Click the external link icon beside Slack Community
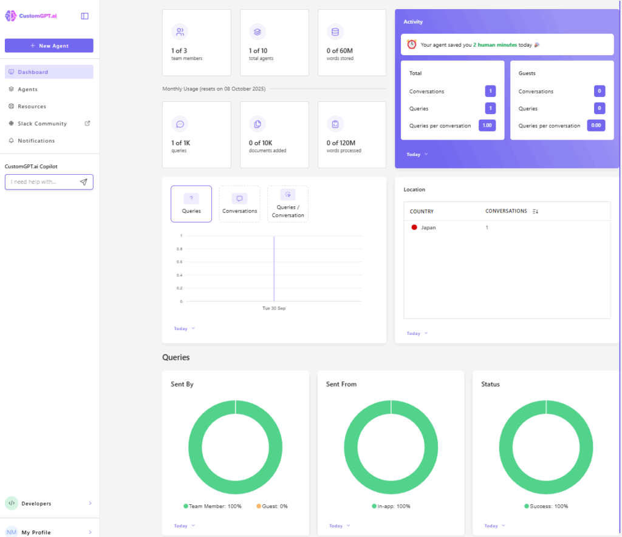Image resolution: width=622 pixels, height=537 pixels. (87, 124)
